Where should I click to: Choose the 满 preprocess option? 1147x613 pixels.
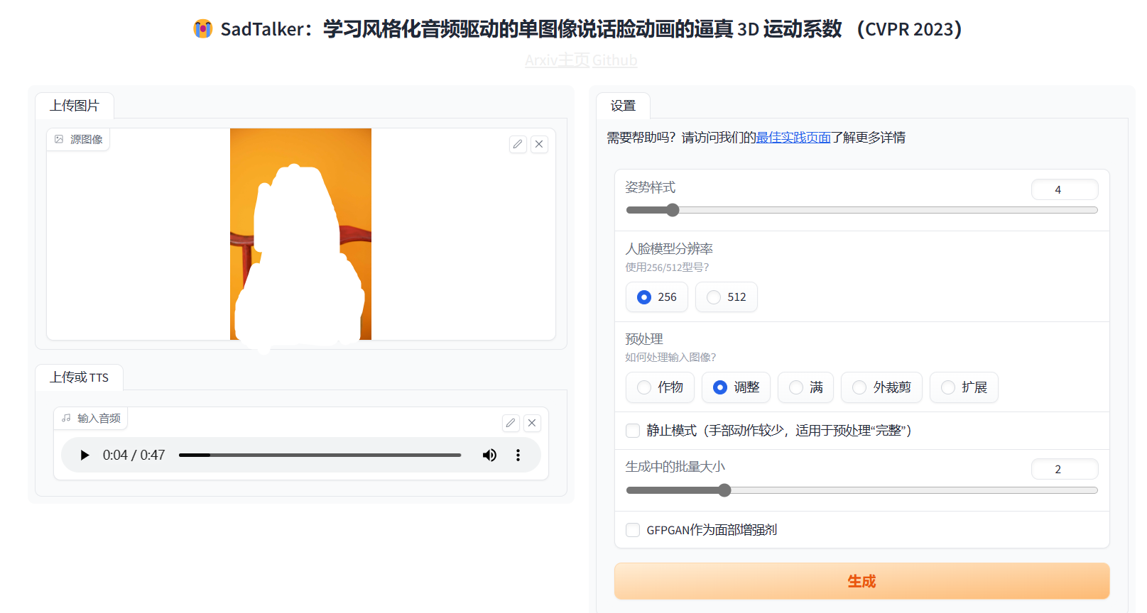[806, 387]
